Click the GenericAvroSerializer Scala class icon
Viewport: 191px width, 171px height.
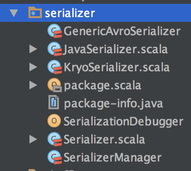click(x=55, y=31)
